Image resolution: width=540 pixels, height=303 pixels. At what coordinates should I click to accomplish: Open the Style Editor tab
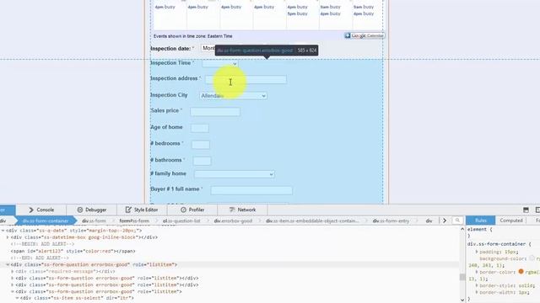click(142, 210)
